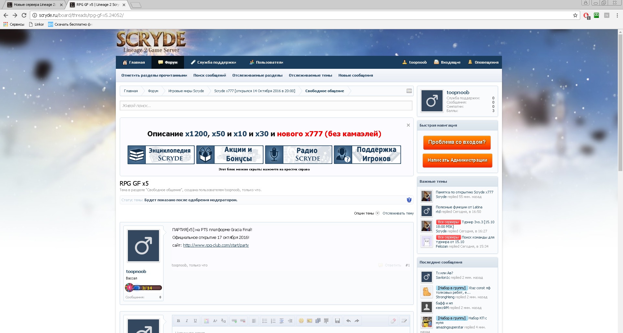Click the post permalink #1
This screenshot has width=623, height=333.
point(408,265)
